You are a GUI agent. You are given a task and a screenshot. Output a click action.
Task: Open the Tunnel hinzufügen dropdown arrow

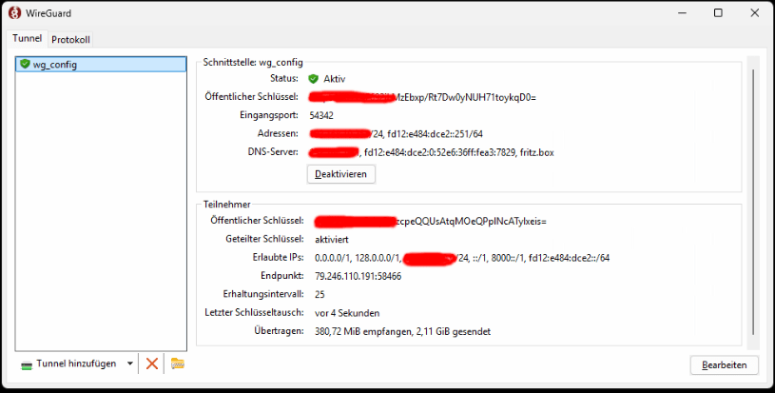[x=130, y=364]
